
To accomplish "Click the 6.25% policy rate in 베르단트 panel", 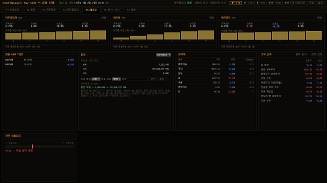I will point(224,26).
